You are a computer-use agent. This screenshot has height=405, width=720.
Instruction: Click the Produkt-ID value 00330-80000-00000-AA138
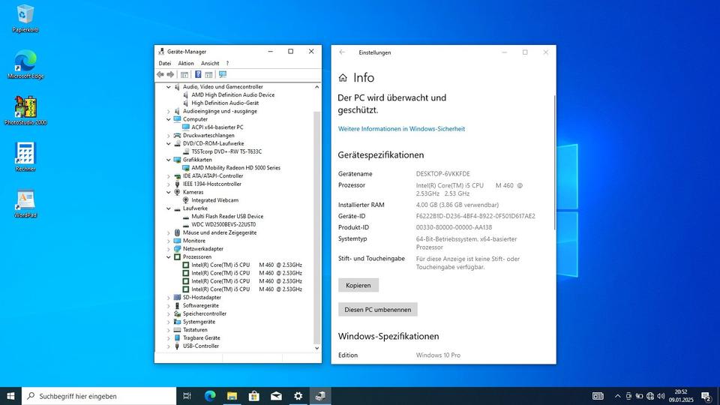pos(454,227)
